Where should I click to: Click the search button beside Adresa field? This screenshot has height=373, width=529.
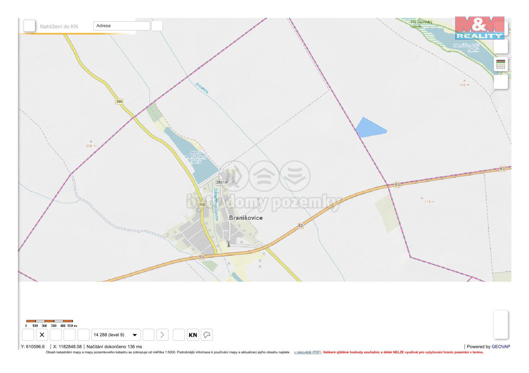point(157,26)
